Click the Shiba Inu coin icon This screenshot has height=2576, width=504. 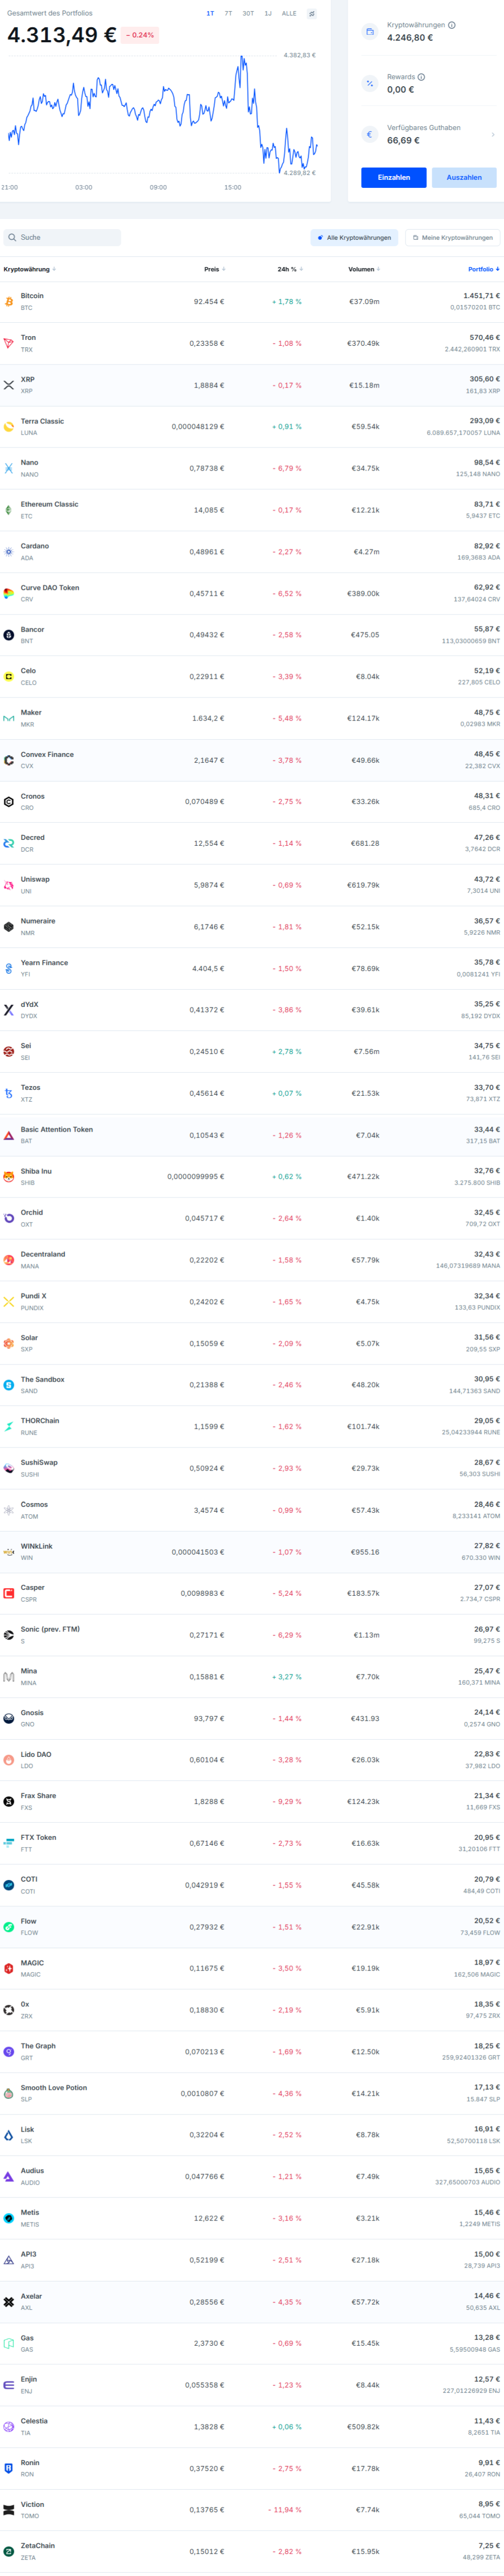pyautogui.click(x=9, y=1176)
